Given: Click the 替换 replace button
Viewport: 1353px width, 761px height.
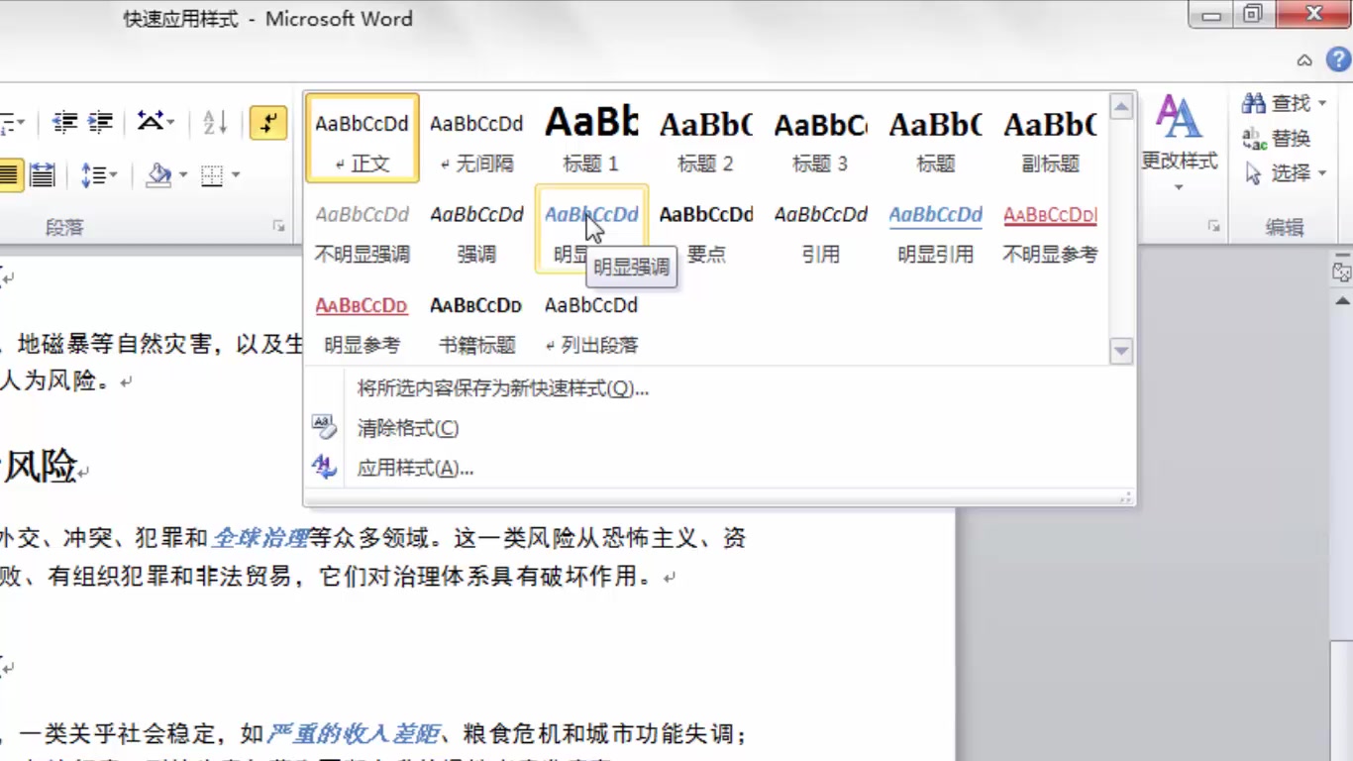Looking at the screenshot, I should (1277, 139).
